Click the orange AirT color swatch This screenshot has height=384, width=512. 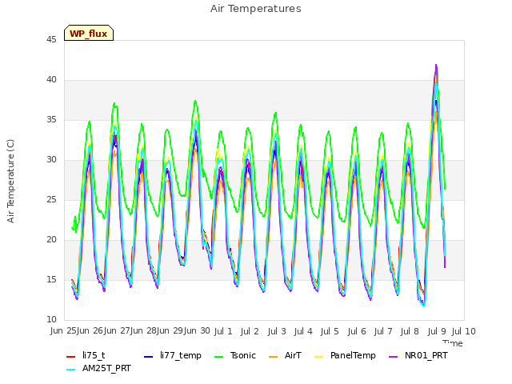click(x=274, y=356)
